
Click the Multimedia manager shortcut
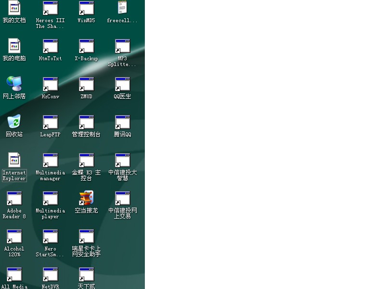pyautogui.click(x=50, y=160)
